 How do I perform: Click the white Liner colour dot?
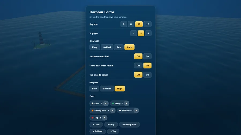tap(93, 104)
